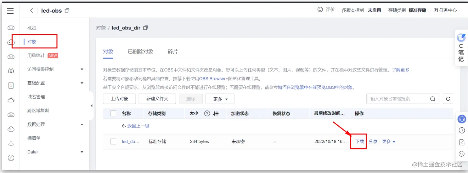Screen dimensions: 468x173
Task: Click the IP circle icon in left rail
Action: coord(11,158)
